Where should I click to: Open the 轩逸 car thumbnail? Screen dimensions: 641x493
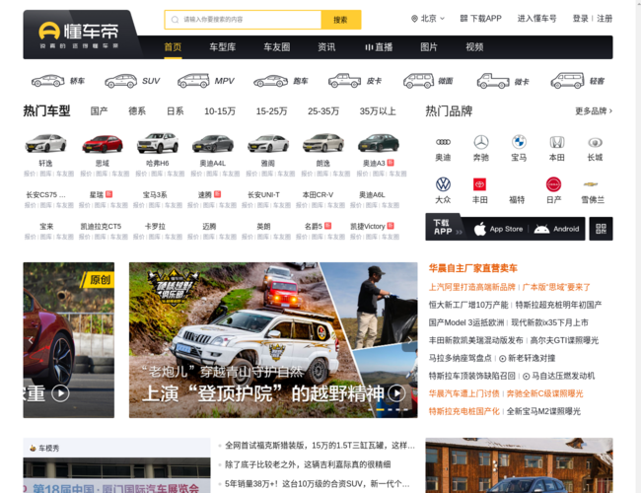coord(45,143)
